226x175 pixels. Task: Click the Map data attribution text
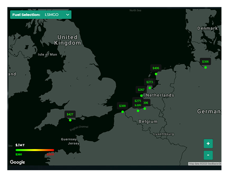click(x=205, y=164)
